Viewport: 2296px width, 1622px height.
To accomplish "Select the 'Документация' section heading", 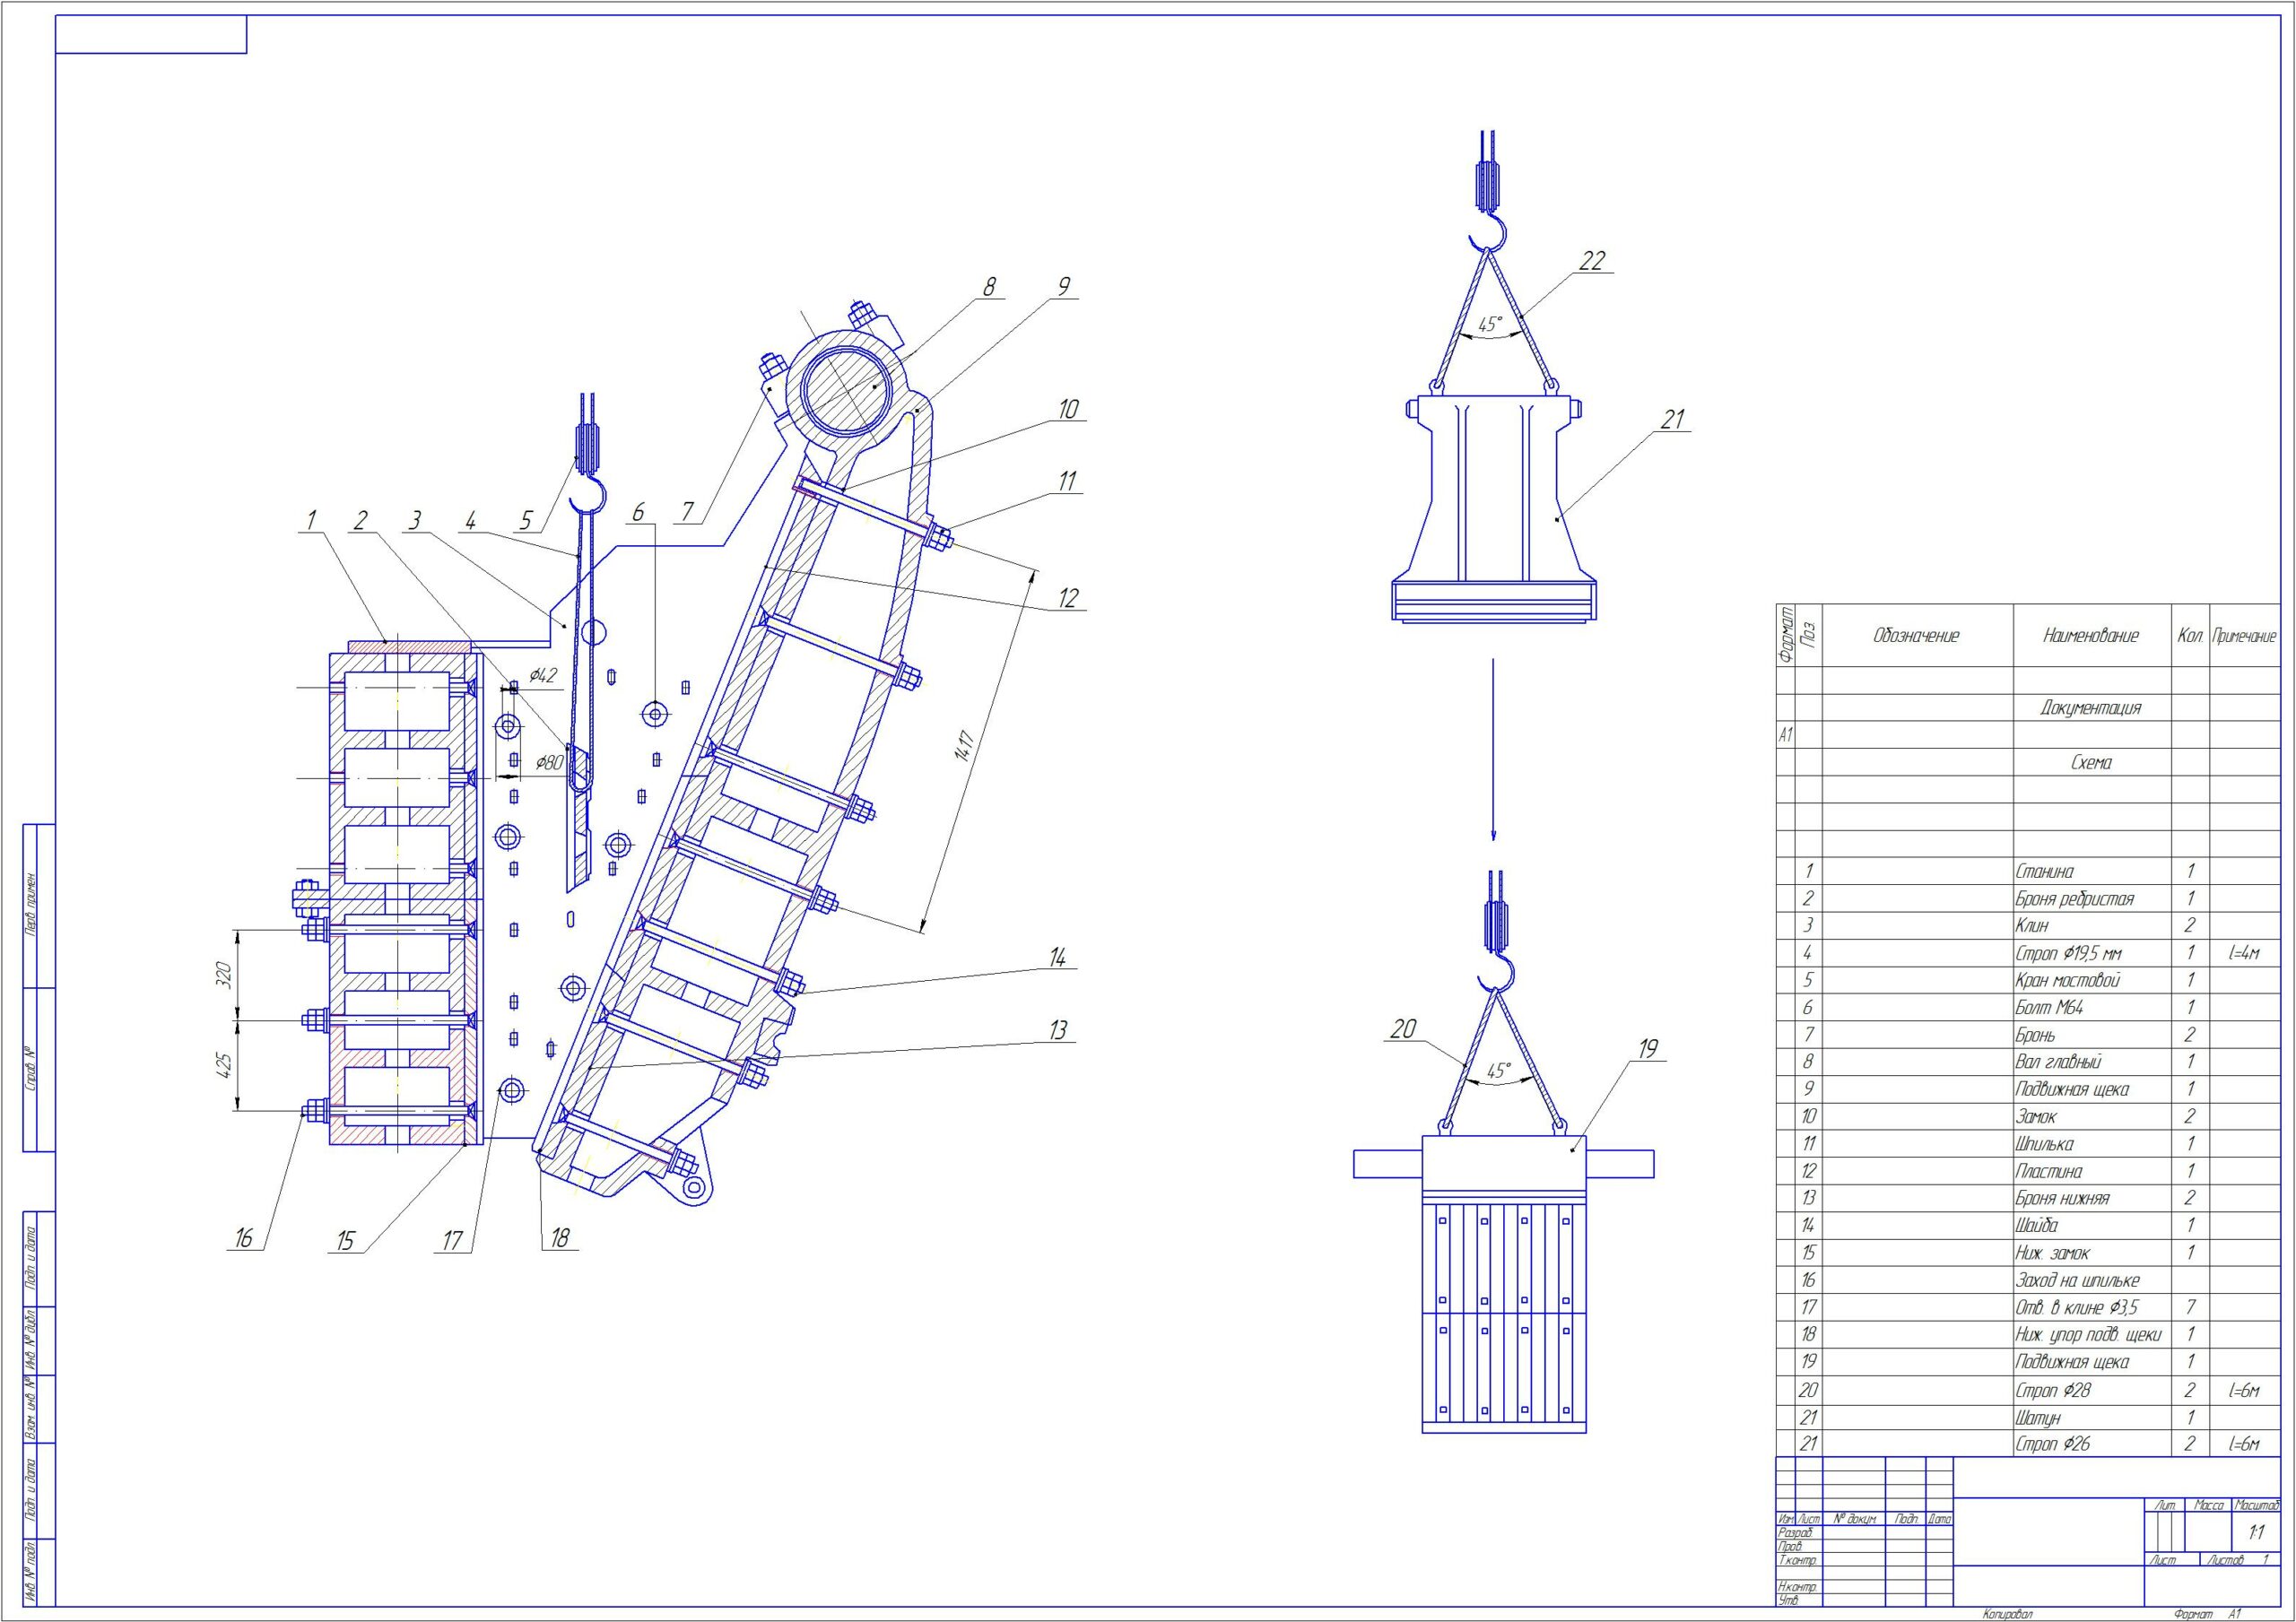I will [x=2091, y=708].
